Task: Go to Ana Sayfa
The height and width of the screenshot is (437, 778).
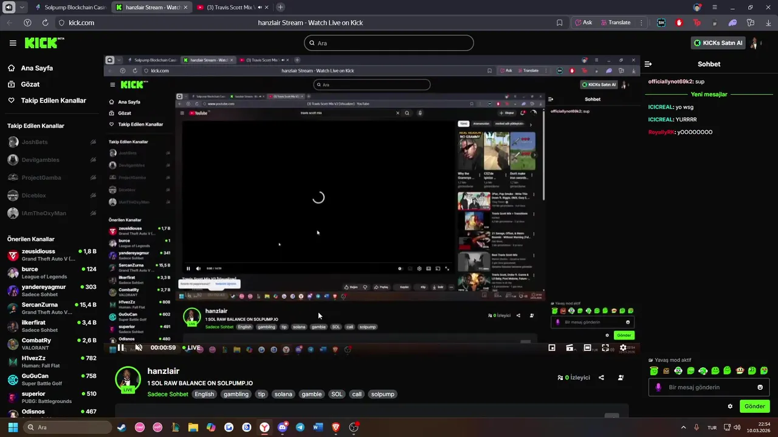Action: (30, 68)
